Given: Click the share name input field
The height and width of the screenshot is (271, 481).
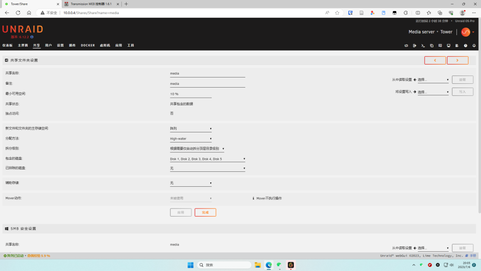Looking at the screenshot, I should [208, 74].
